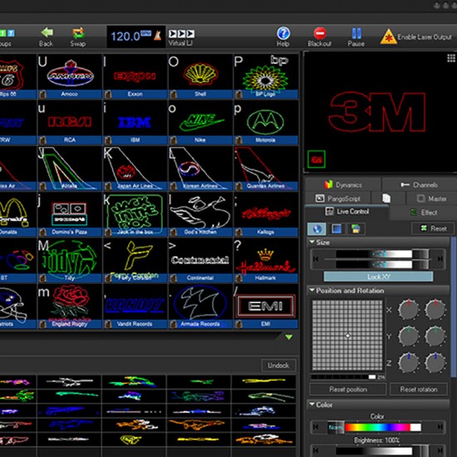Image resolution: width=457 pixels, height=457 pixels.
Task: Click the second Y rotation knob
Action: (x=435, y=337)
